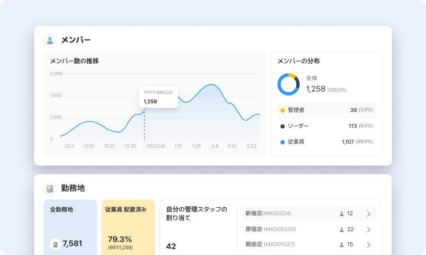
Task: Click the 7,581 workplace count
Action: [72, 244]
